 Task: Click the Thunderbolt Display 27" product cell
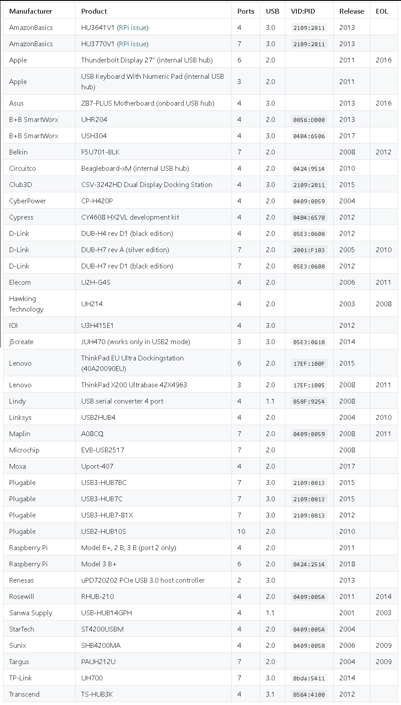147,60
